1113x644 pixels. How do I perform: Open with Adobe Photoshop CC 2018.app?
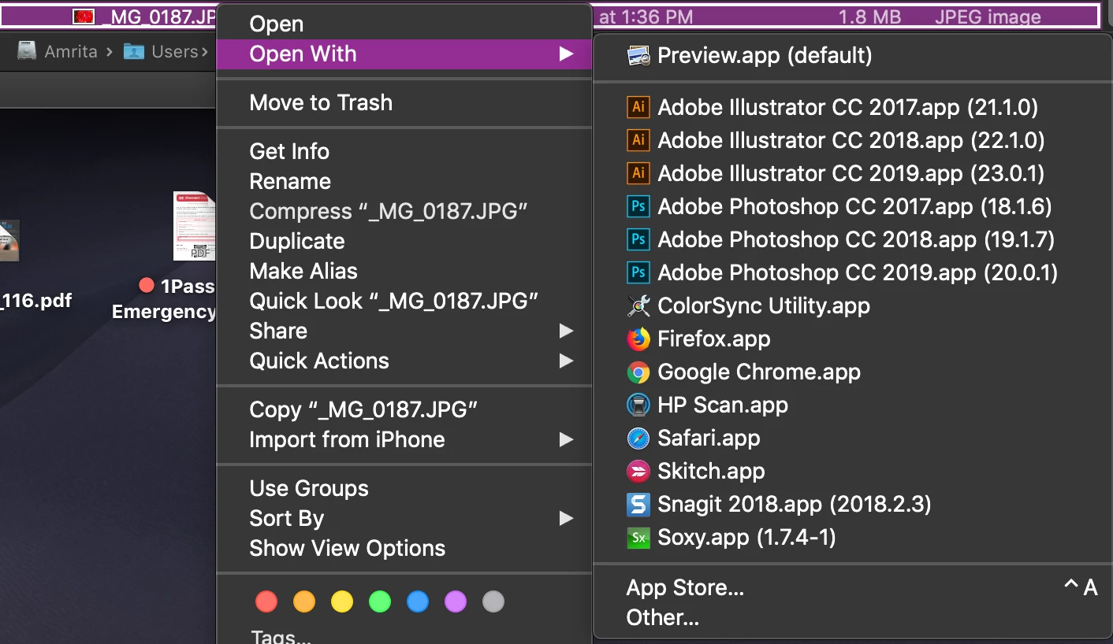point(854,239)
